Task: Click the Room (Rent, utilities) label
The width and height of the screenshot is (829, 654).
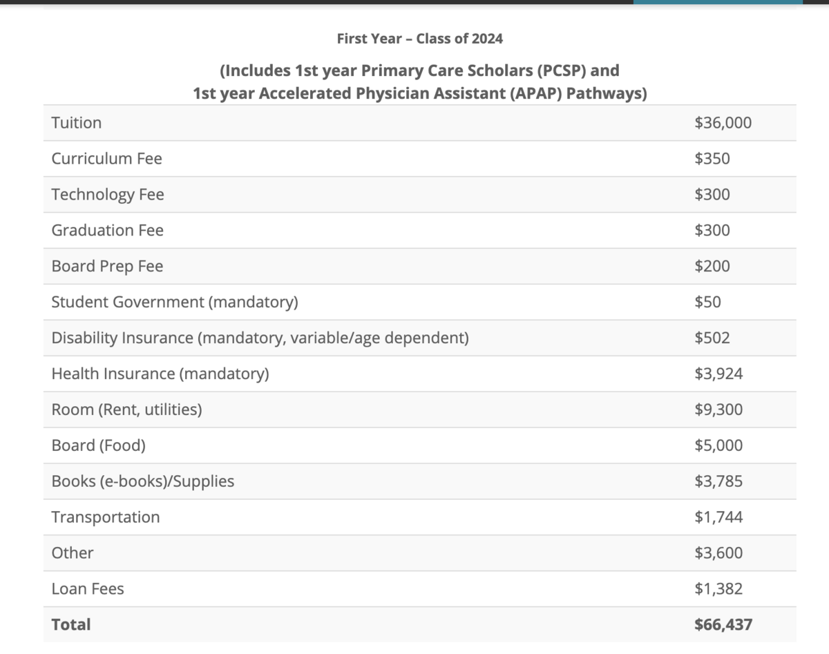Action: pos(127,410)
